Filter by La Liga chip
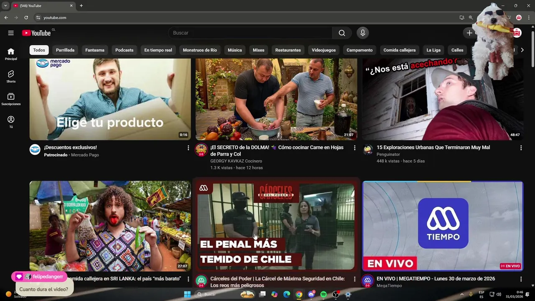The image size is (535, 301). click(x=433, y=50)
